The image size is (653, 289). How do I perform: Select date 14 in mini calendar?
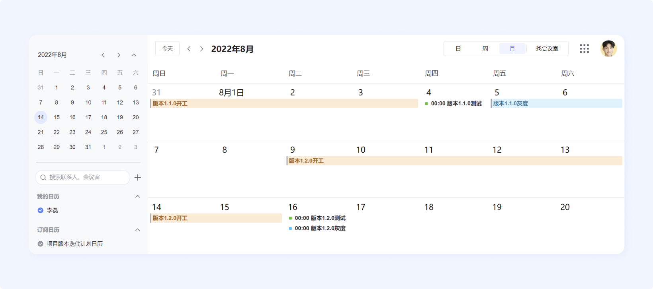point(41,117)
